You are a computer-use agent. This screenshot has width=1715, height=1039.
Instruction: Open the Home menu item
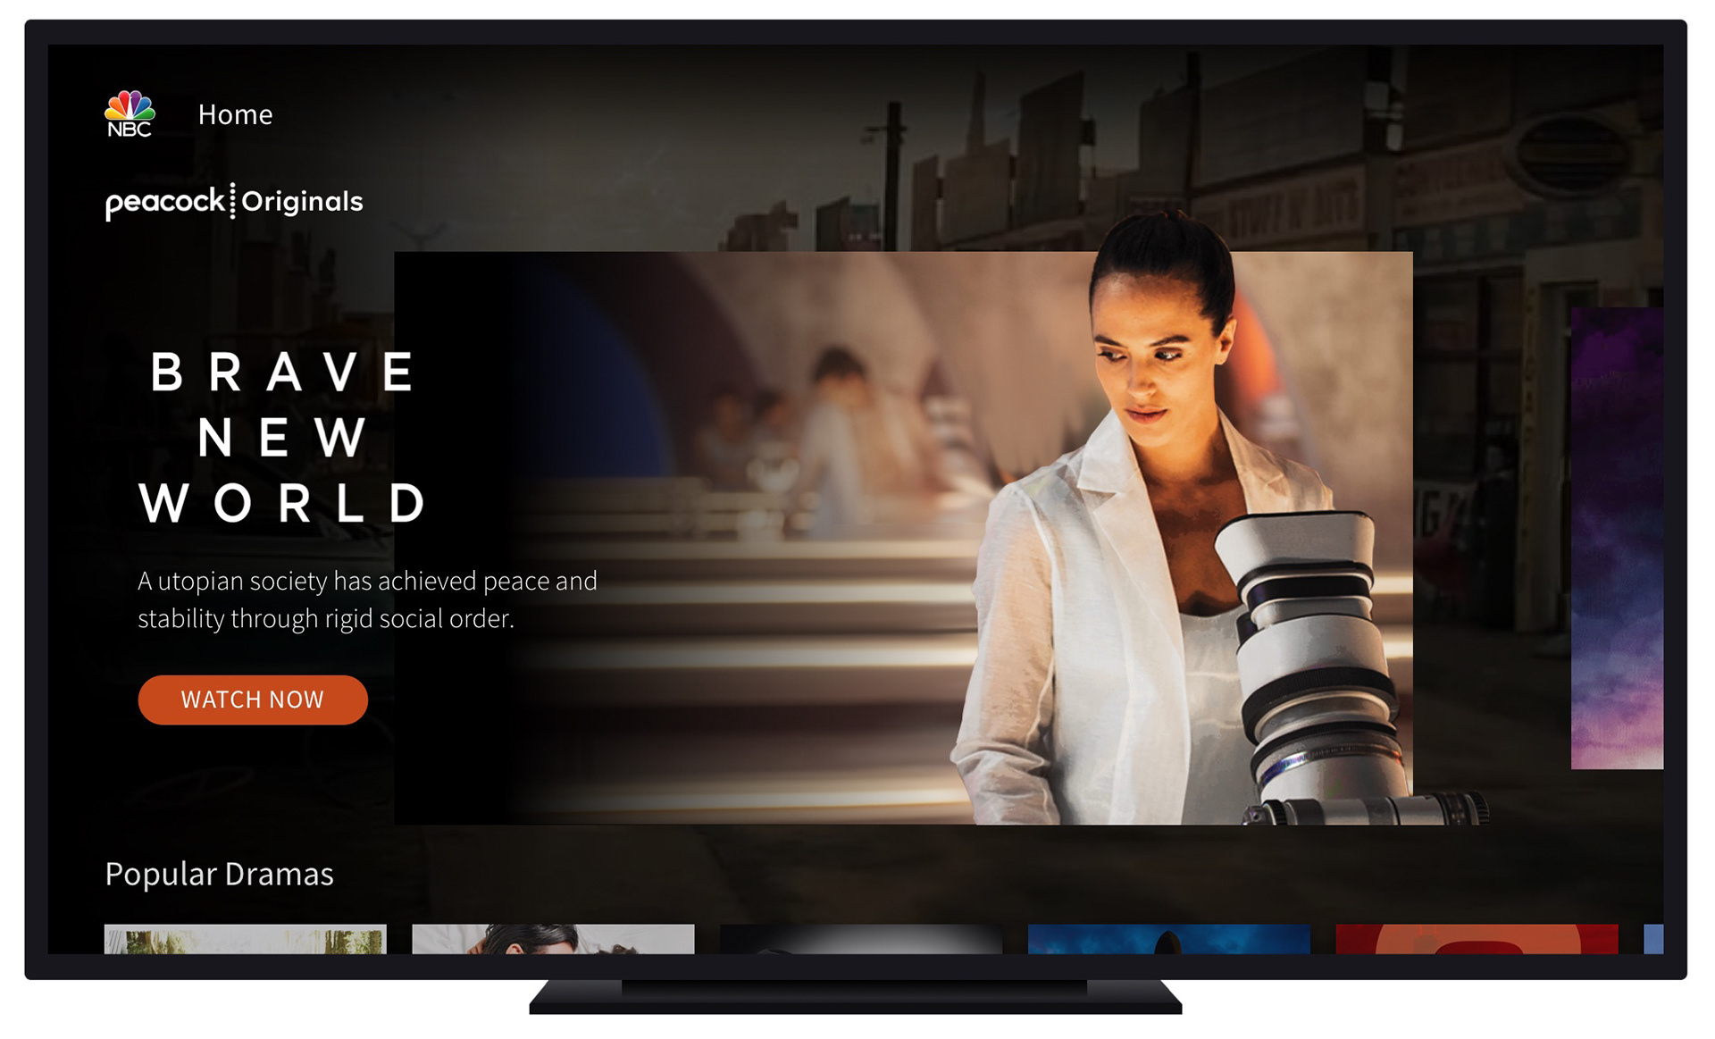click(x=235, y=114)
